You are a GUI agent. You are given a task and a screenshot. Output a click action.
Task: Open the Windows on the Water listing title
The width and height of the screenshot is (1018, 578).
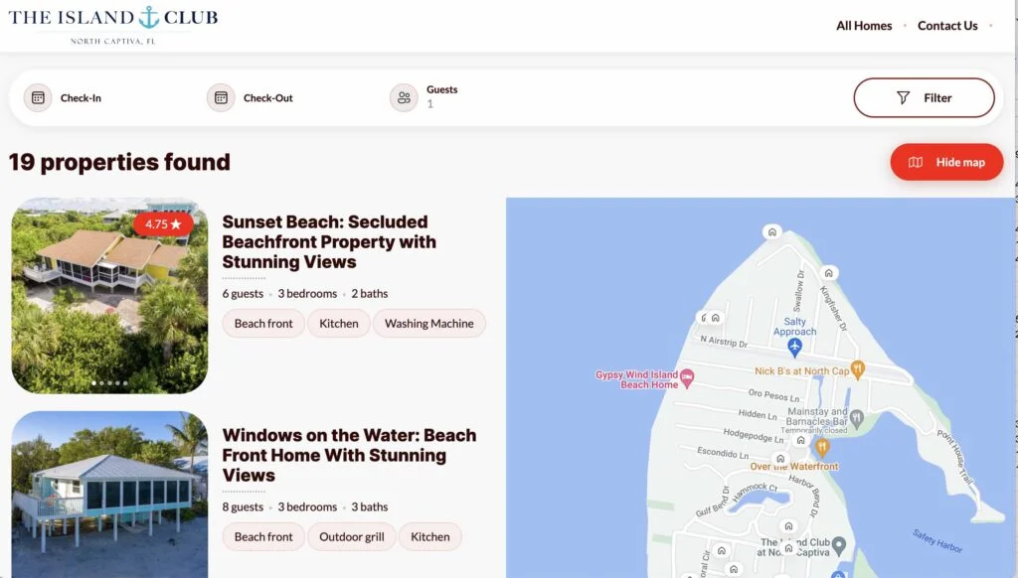pos(349,456)
